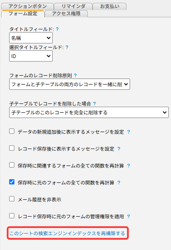This screenshot has width=171, height=250.
Task: Show help for 子テーブルでレコードを削除した場合
Action: point(94,104)
